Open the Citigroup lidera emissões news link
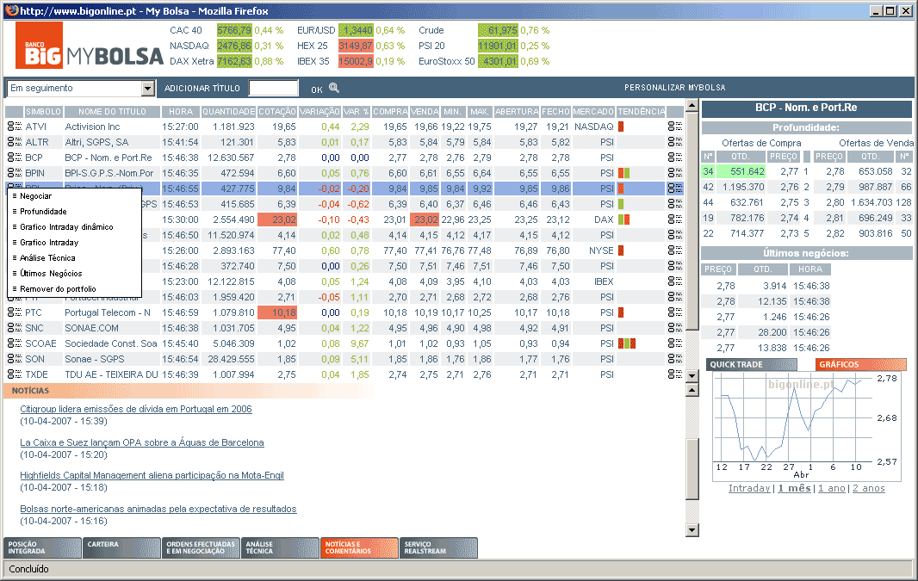 (136, 409)
